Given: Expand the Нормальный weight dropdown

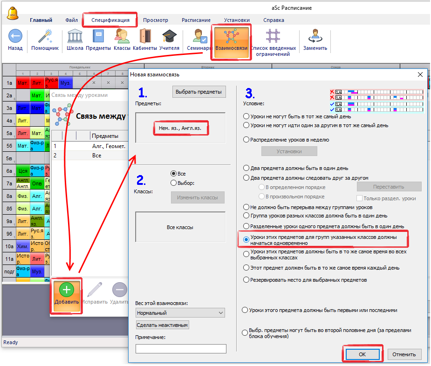Looking at the screenshot, I should tap(180, 313).
